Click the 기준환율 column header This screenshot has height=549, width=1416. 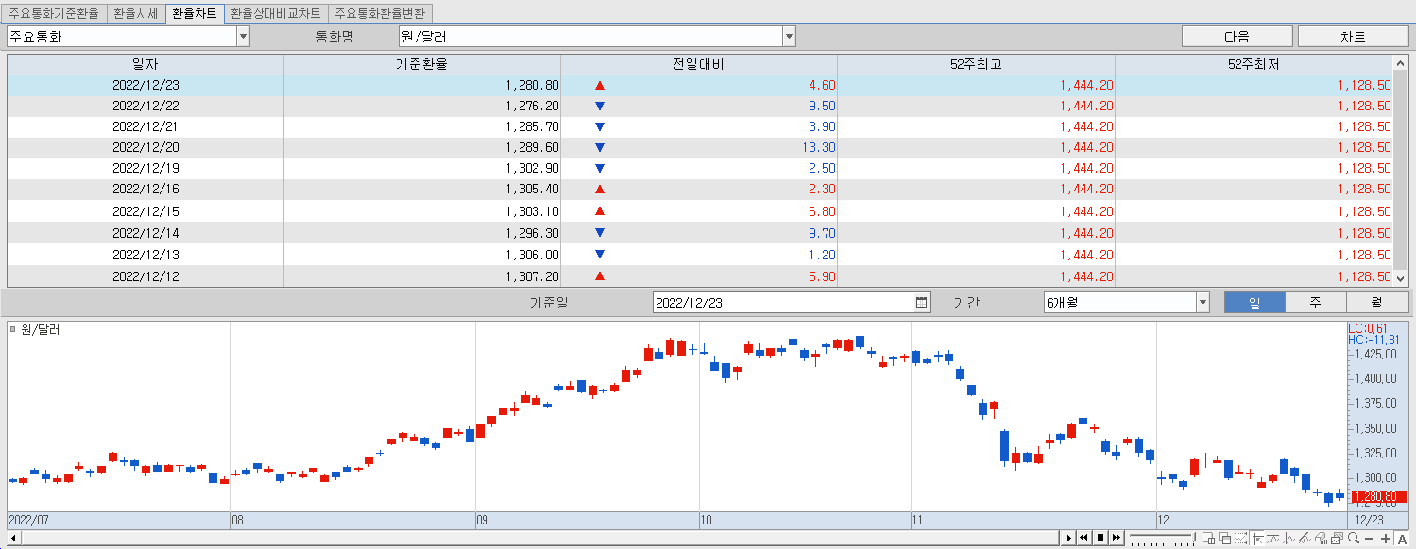pos(422,65)
